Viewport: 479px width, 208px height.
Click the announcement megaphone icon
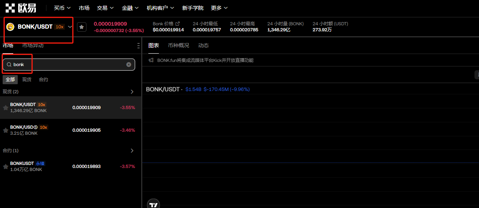[151, 60]
